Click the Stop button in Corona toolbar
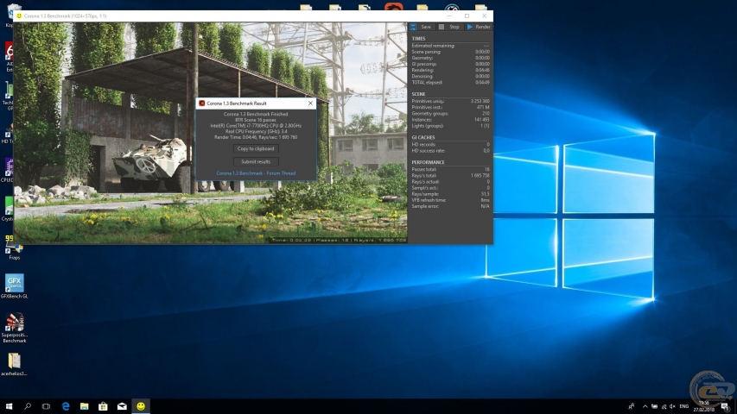Image resolution: width=737 pixels, height=414 pixels. pos(449,27)
